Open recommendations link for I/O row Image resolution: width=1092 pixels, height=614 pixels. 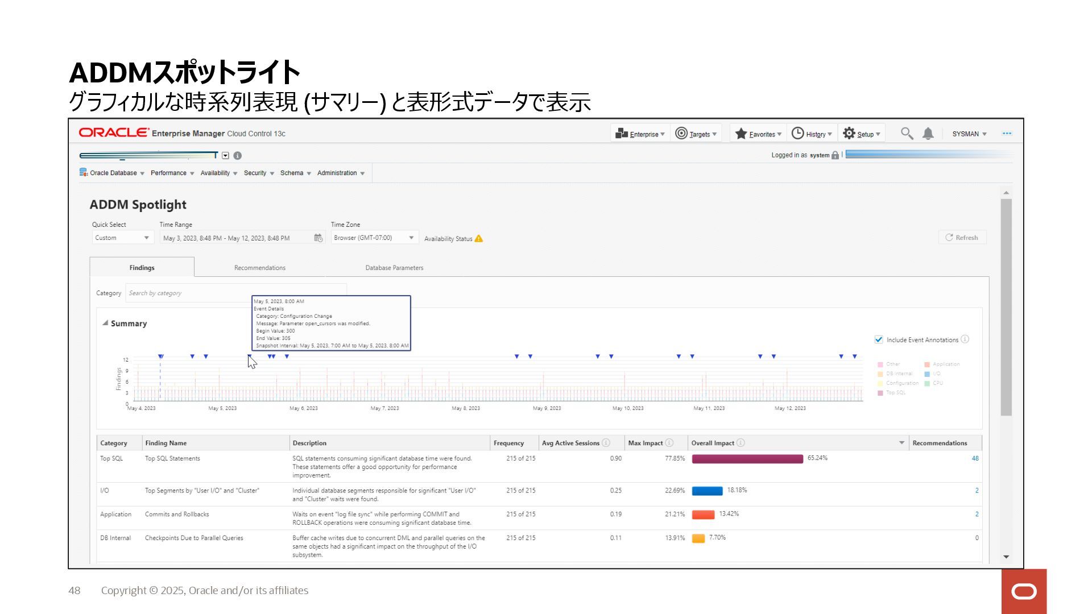pos(977,490)
